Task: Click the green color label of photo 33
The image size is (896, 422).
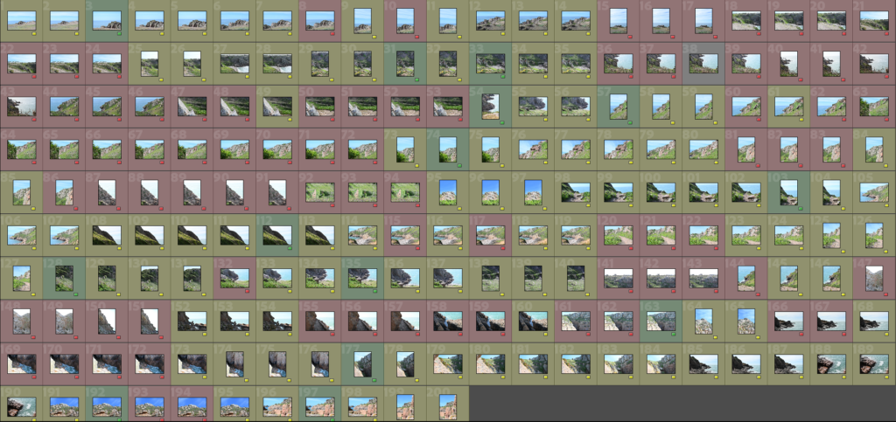Action: pos(502,76)
